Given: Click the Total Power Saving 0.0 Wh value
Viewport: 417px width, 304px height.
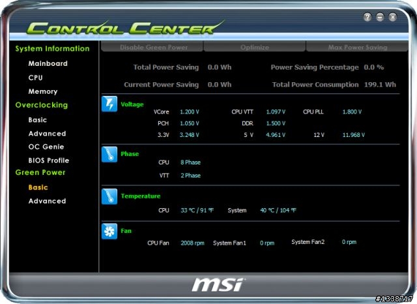Looking at the screenshot, I should tap(220, 67).
